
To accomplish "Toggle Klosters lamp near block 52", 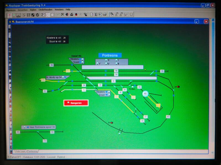I will [109, 92].
